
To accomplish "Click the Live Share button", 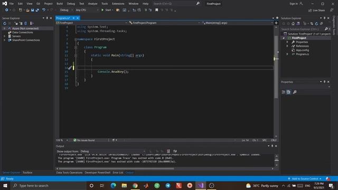I will pos(316,11).
